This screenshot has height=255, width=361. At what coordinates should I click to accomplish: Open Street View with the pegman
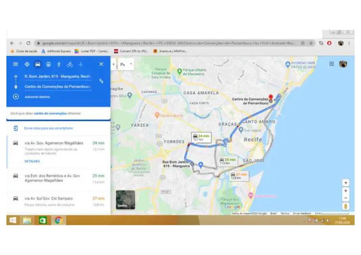345,206
